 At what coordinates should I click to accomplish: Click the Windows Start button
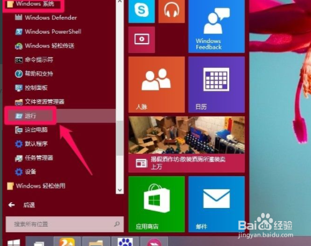[14, 242]
